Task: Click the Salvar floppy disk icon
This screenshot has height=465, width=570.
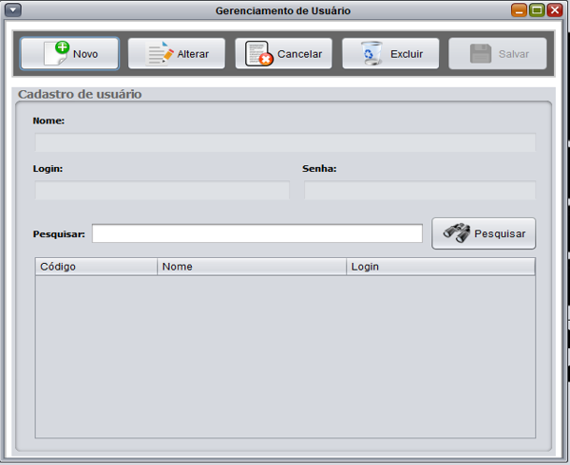Action: point(481,54)
